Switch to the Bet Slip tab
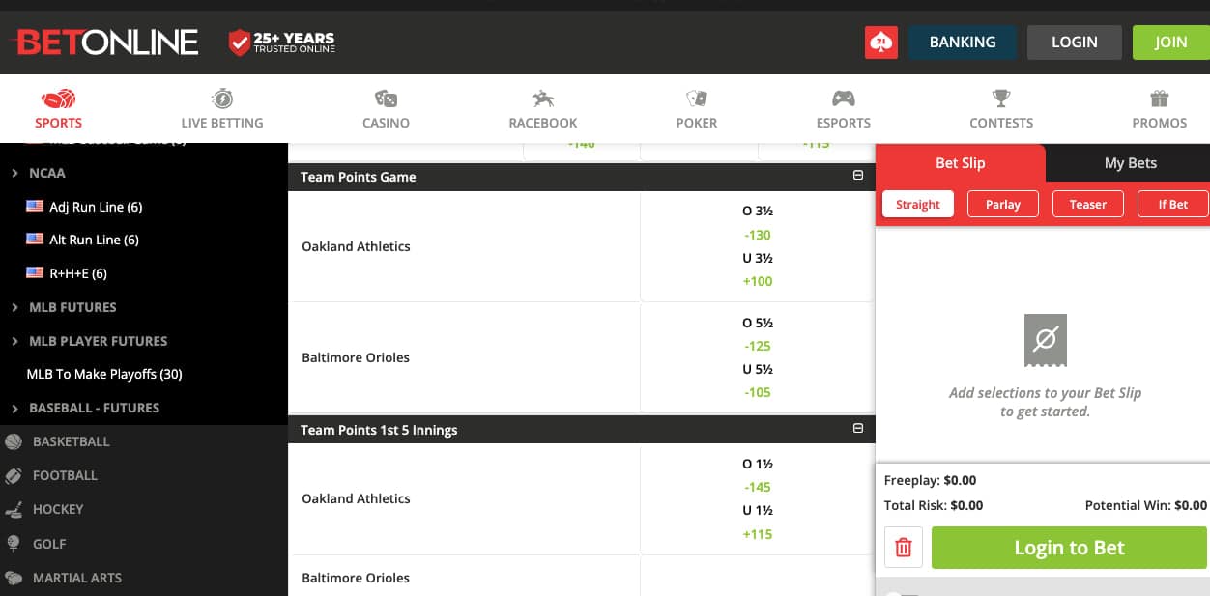The height and width of the screenshot is (596, 1210). (x=961, y=163)
